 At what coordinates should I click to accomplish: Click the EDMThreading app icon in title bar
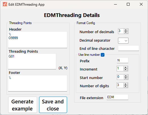point(5,4)
